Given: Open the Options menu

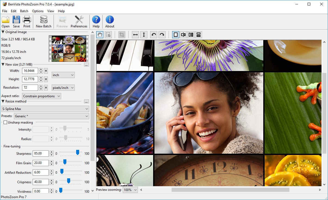Looking at the screenshot, I should click(x=38, y=11).
